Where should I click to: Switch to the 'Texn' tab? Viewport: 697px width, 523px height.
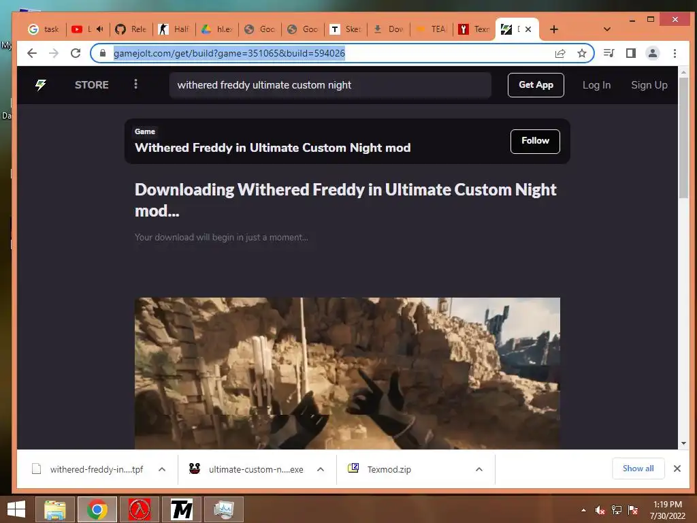point(474,29)
